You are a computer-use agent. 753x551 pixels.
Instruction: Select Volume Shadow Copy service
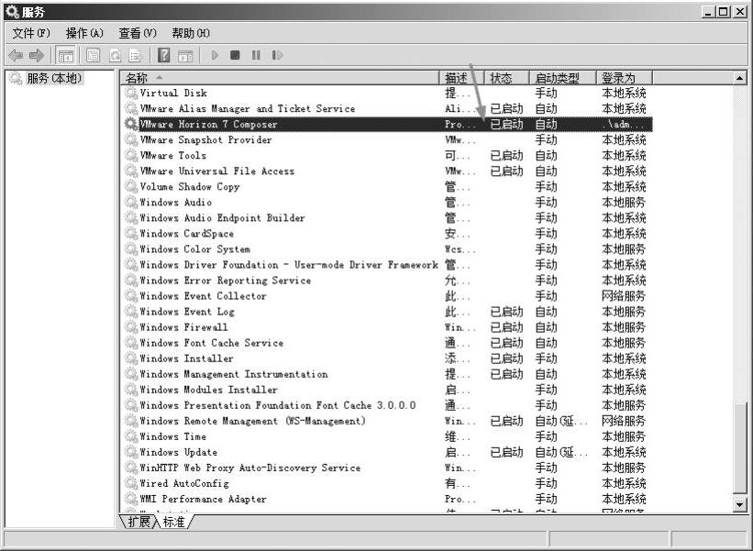point(386,187)
